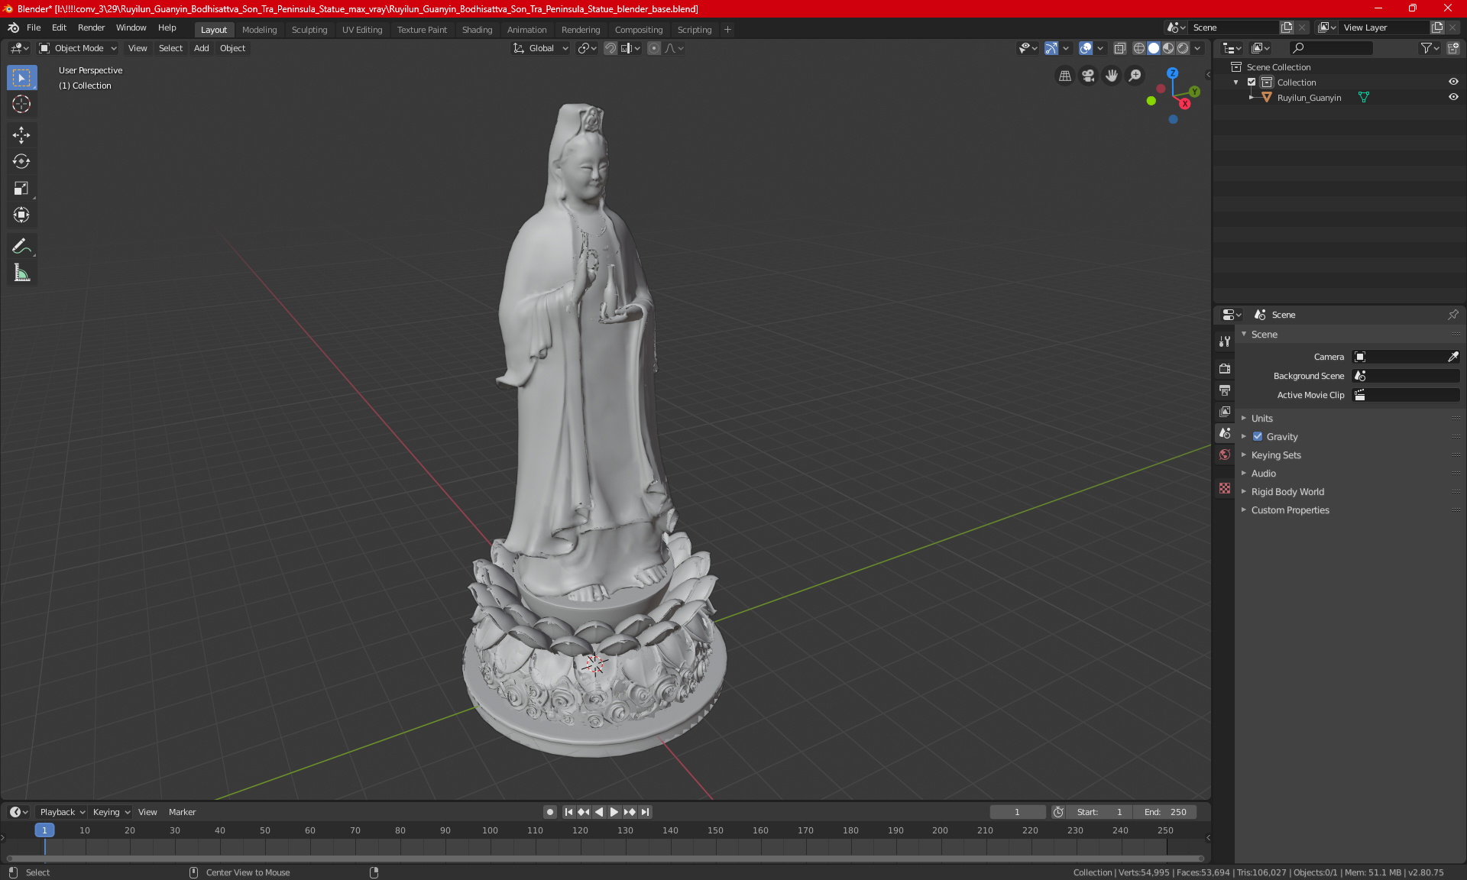Open the Tool properties tab
This screenshot has height=880, width=1467.
(1225, 341)
